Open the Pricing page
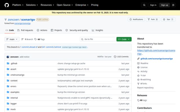180x112 pixels. [94, 5]
